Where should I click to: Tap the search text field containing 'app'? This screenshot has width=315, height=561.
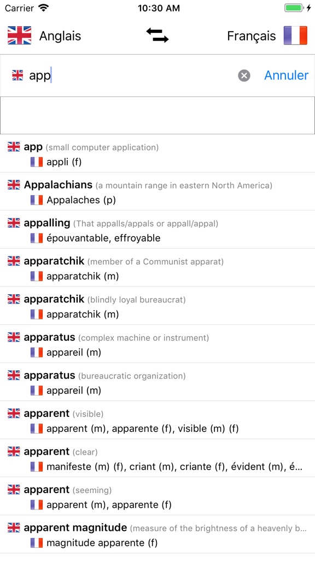coord(109,75)
